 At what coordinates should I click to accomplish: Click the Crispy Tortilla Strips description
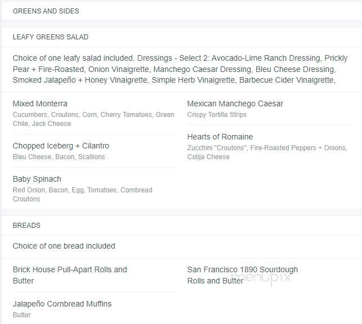pos(217,115)
